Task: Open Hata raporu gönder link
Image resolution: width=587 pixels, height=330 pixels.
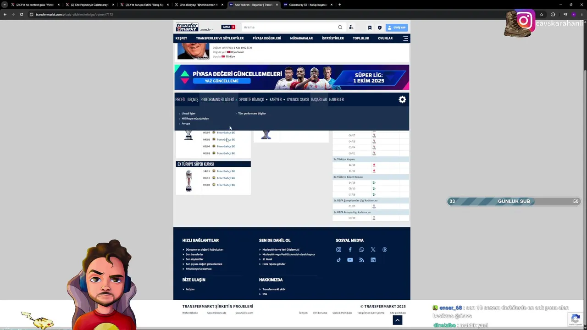Action: (x=274, y=264)
